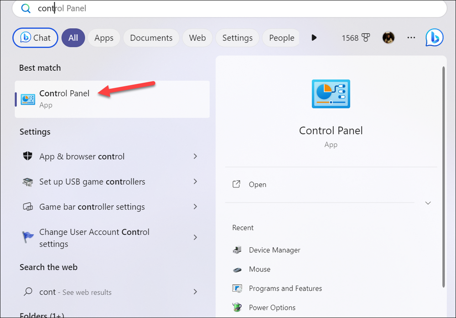Viewport: 456px width, 318px height.
Task: Select the All filter tab
Action: pos(73,38)
